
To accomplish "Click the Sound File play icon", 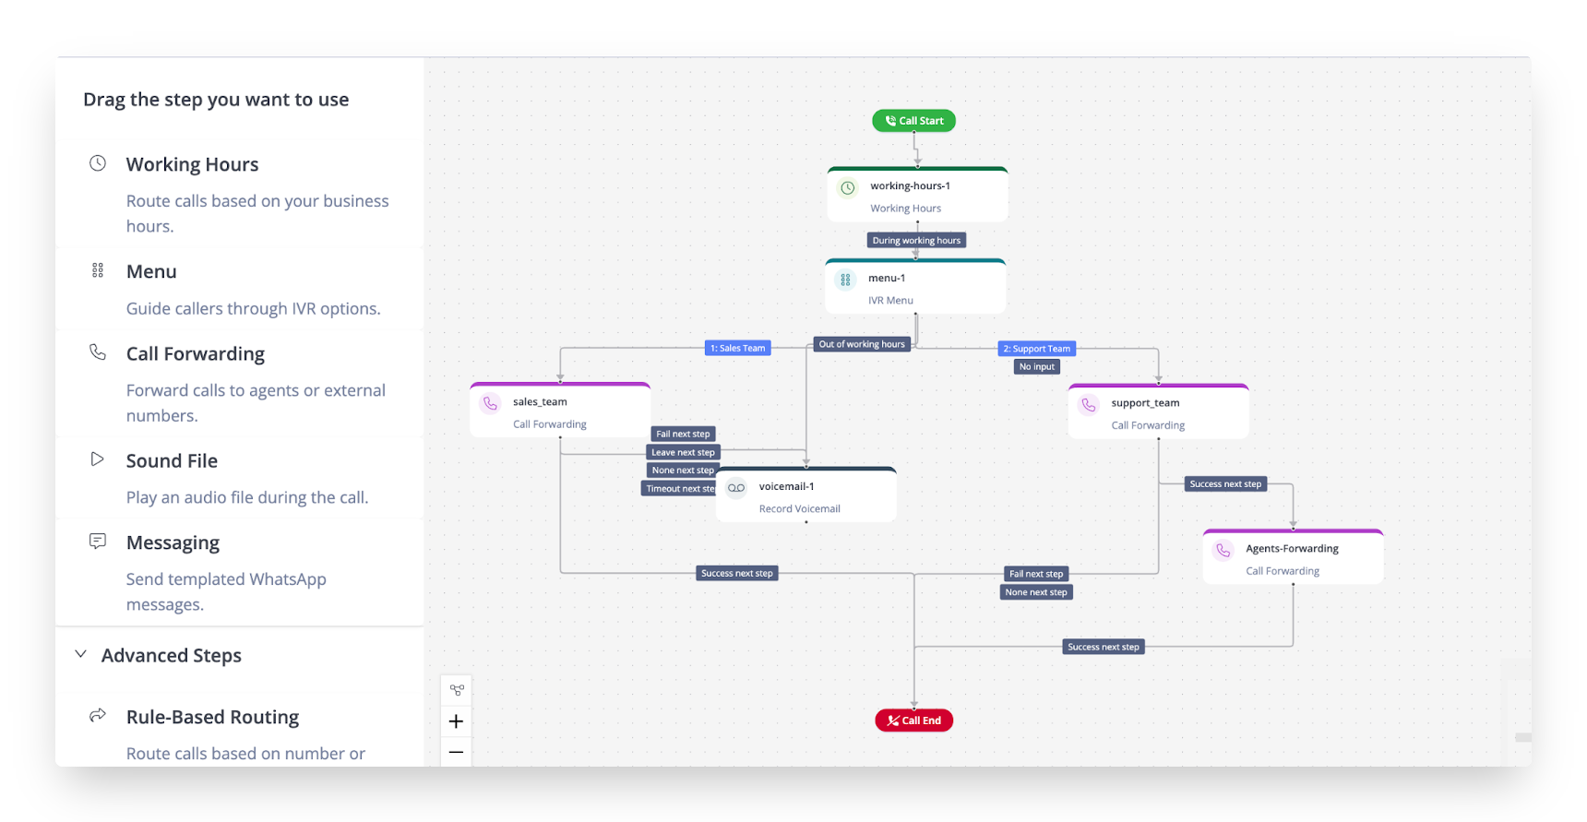I will tap(98, 459).
